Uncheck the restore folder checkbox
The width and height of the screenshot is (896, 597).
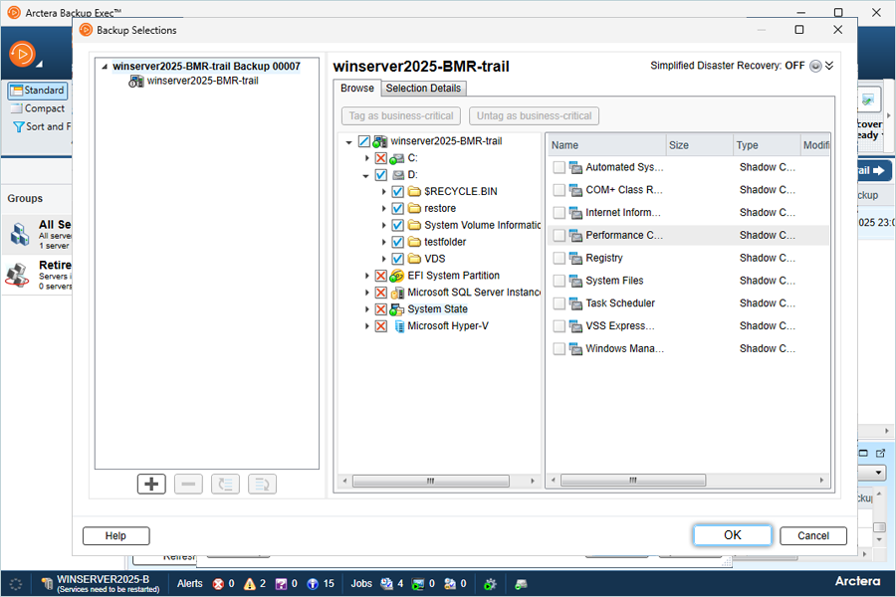pyautogui.click(x=397, y=209)
